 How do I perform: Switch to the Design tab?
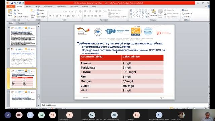tap(37, 7)
